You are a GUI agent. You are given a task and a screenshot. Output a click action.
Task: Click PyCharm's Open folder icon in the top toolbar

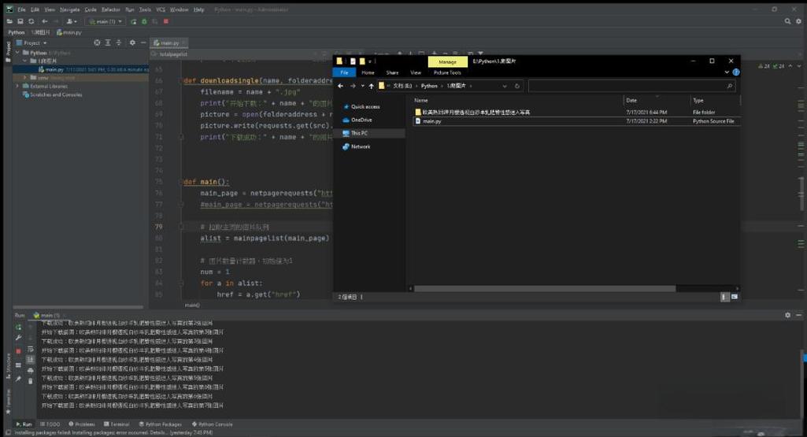(9, 21)
